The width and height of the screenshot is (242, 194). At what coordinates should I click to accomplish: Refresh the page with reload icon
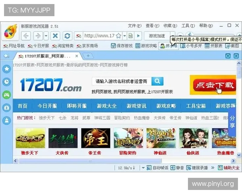click(67, 36)
